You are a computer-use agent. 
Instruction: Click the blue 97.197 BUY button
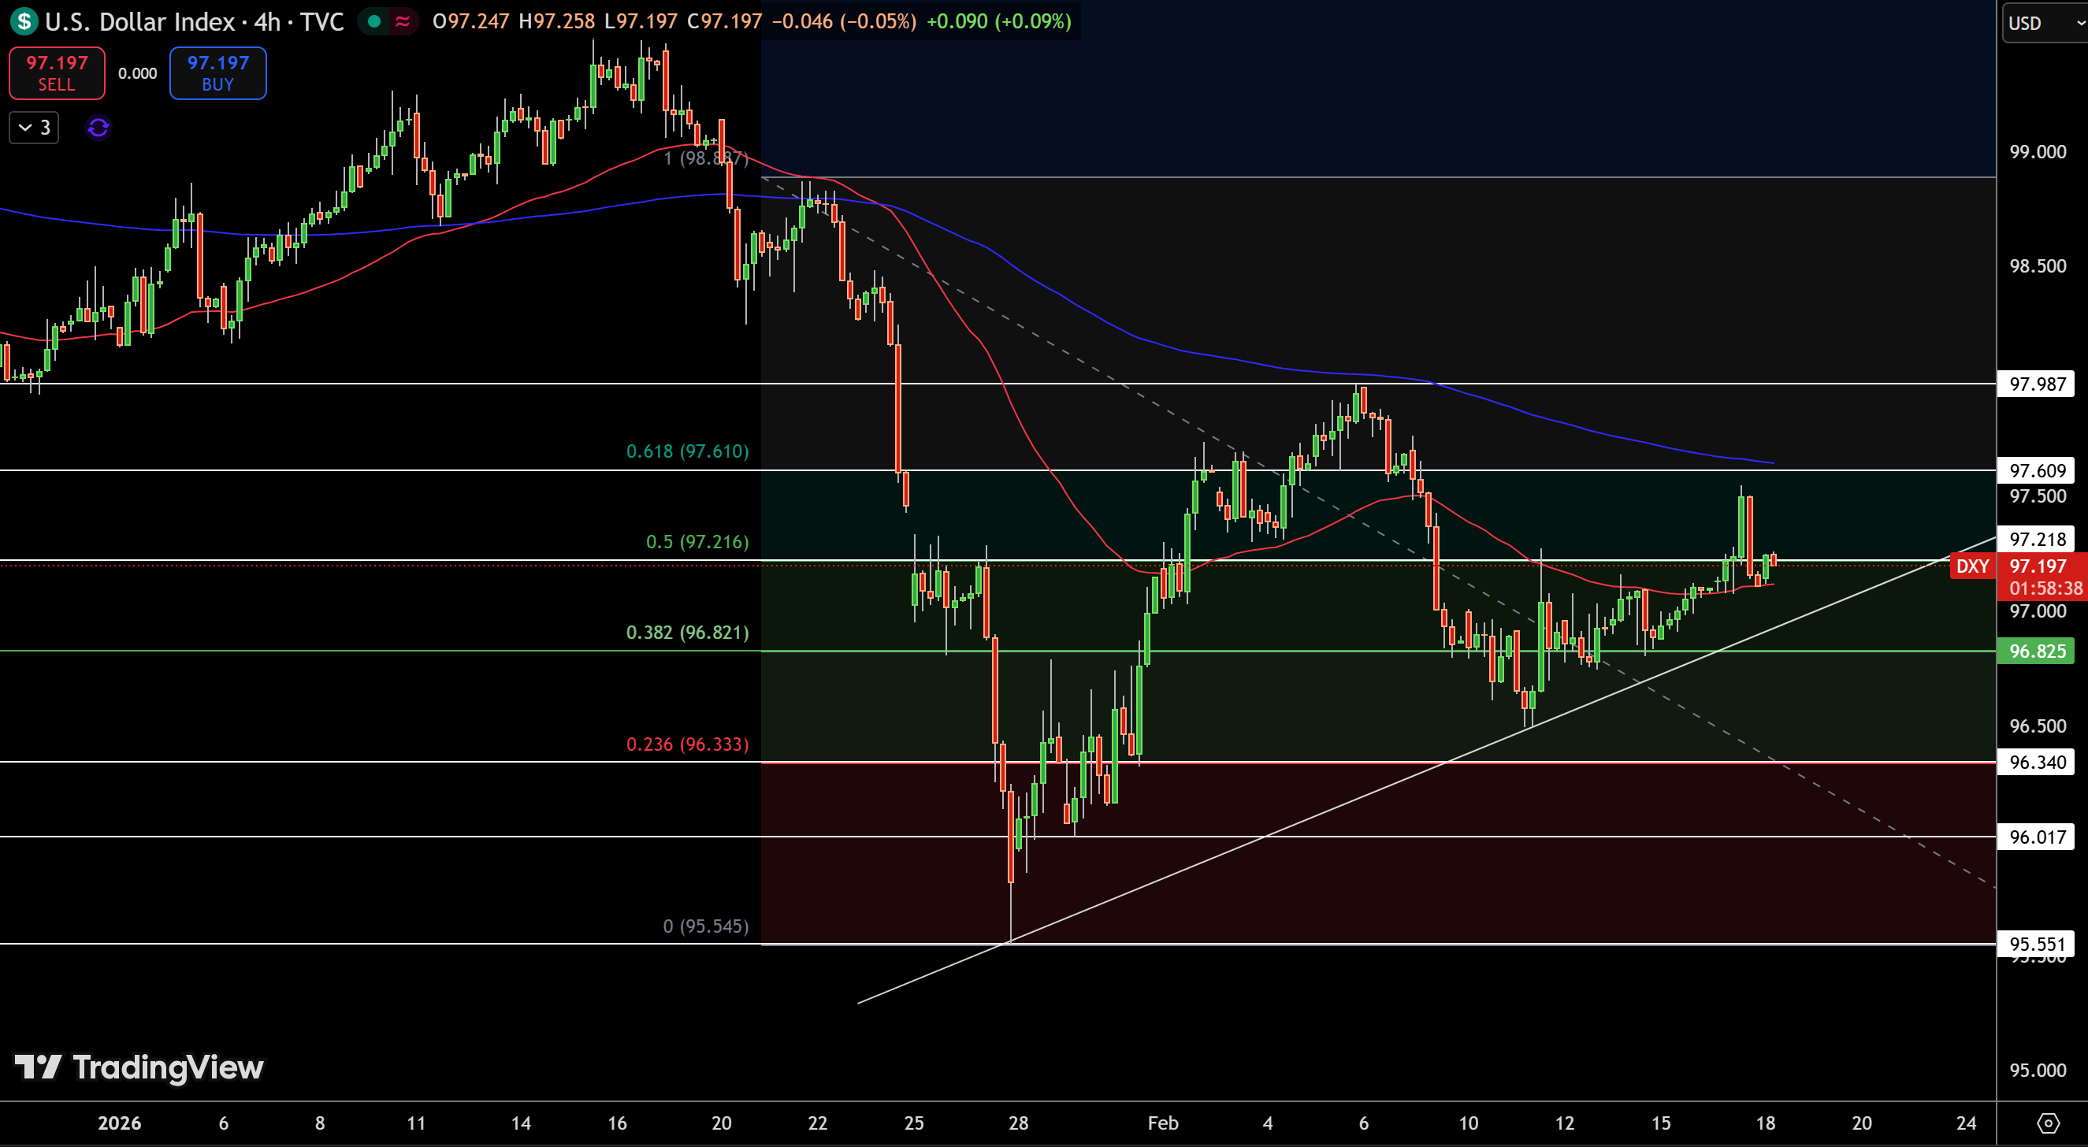pyautogui.click(x=218, y=73)
